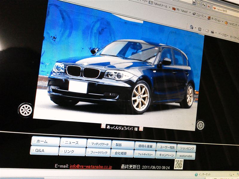Image resolution: width=239 pixels, height=179 pixels.
Task: Expand the address bar dropdown arrow
Action: (194, 2)
